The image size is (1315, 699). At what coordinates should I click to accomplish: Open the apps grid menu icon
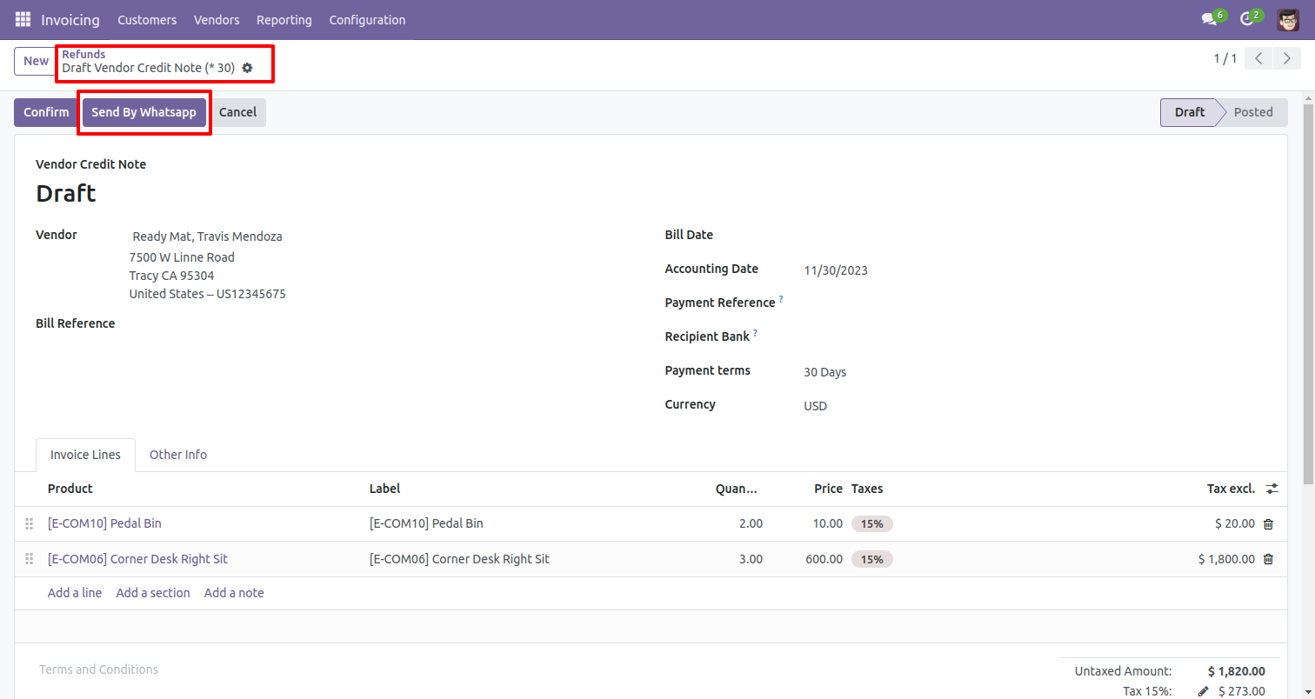point(23,19)
